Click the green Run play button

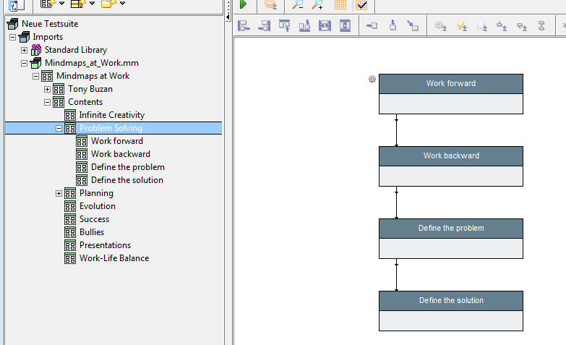coord(244,5)
